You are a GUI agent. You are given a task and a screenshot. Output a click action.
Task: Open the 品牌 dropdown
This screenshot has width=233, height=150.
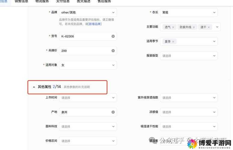click(88, 13)
